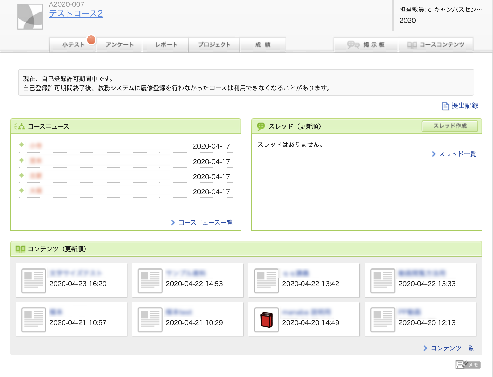Click the メモ memo icon
The height and width of the screenshot is (377, 493).
[x=468, y=365]
